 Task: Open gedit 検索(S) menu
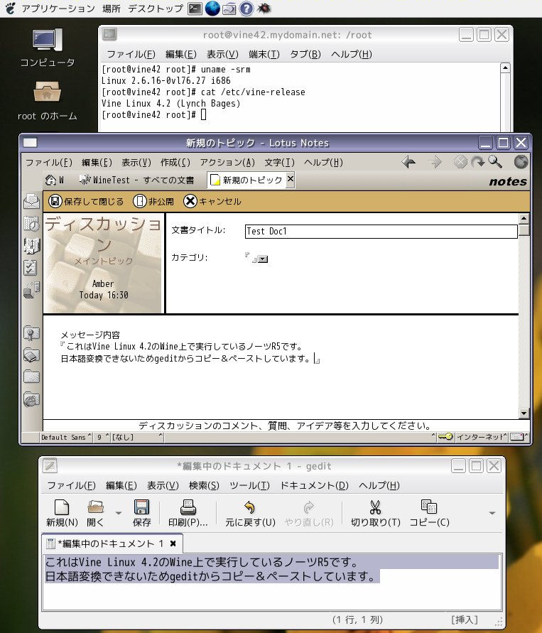[204, 485]
